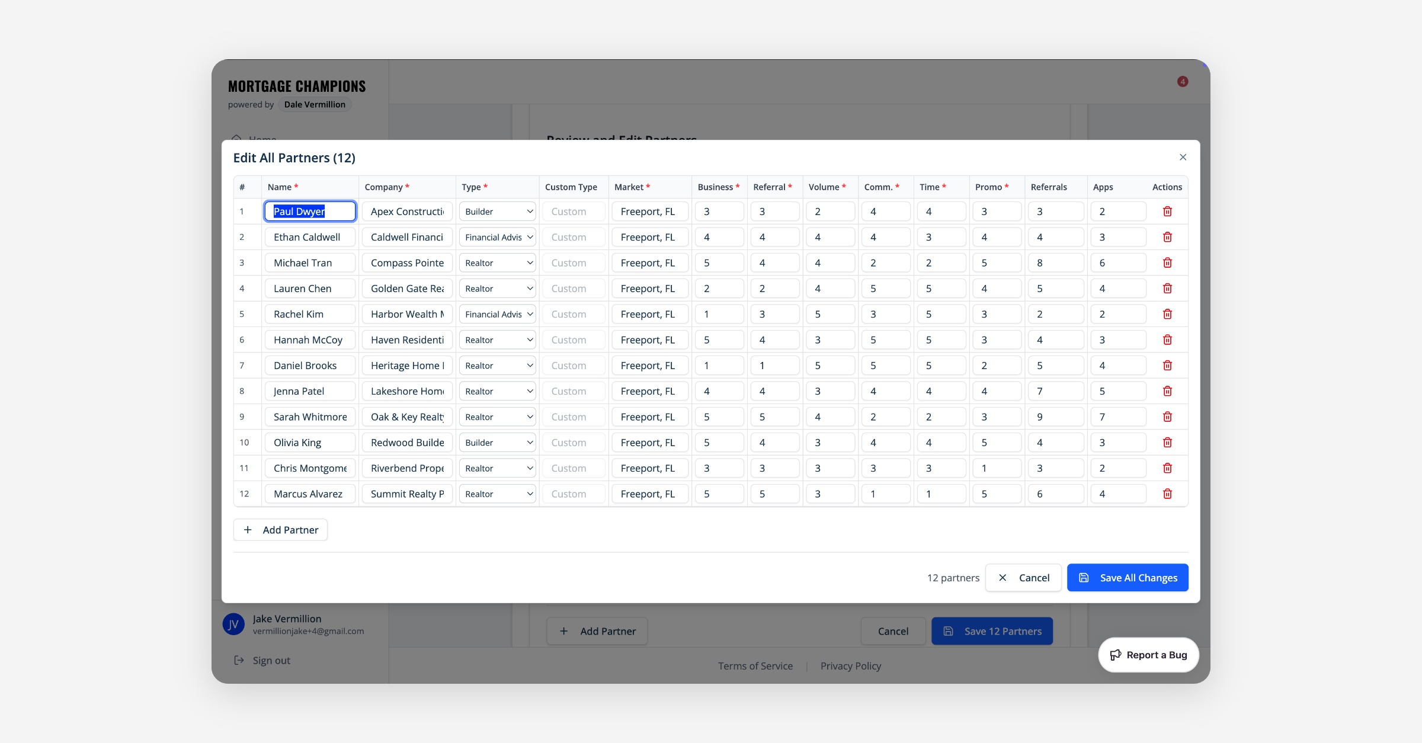Click Lauren Chen's company input field
The width and height of the screenshot is (1422, 743).
(x=407, y=289)
